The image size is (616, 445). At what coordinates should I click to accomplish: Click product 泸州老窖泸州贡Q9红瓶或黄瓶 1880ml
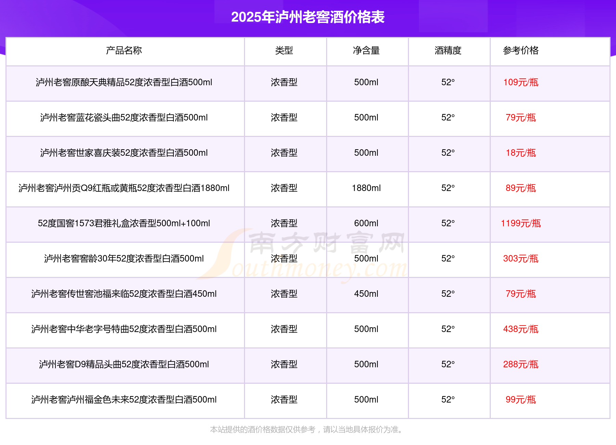point(124,188)
